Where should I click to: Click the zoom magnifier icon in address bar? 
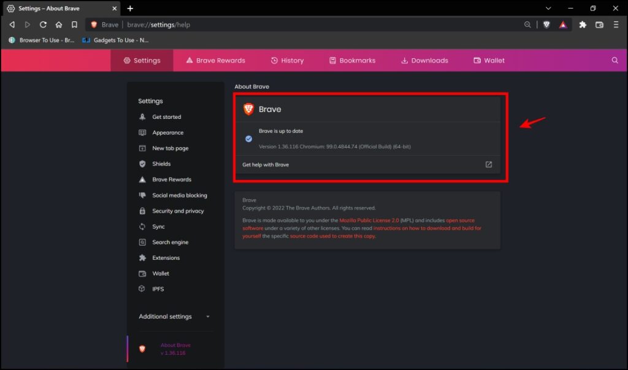click(x=527, y=25)
